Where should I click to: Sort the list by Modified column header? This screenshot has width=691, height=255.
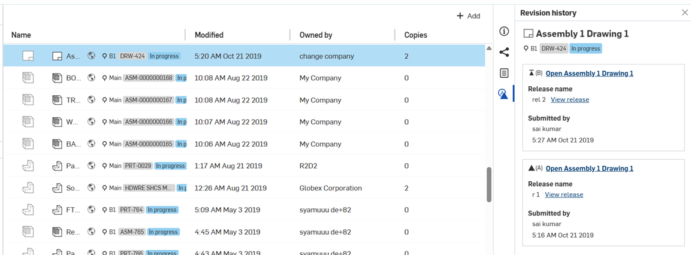[x=209, y=35]
